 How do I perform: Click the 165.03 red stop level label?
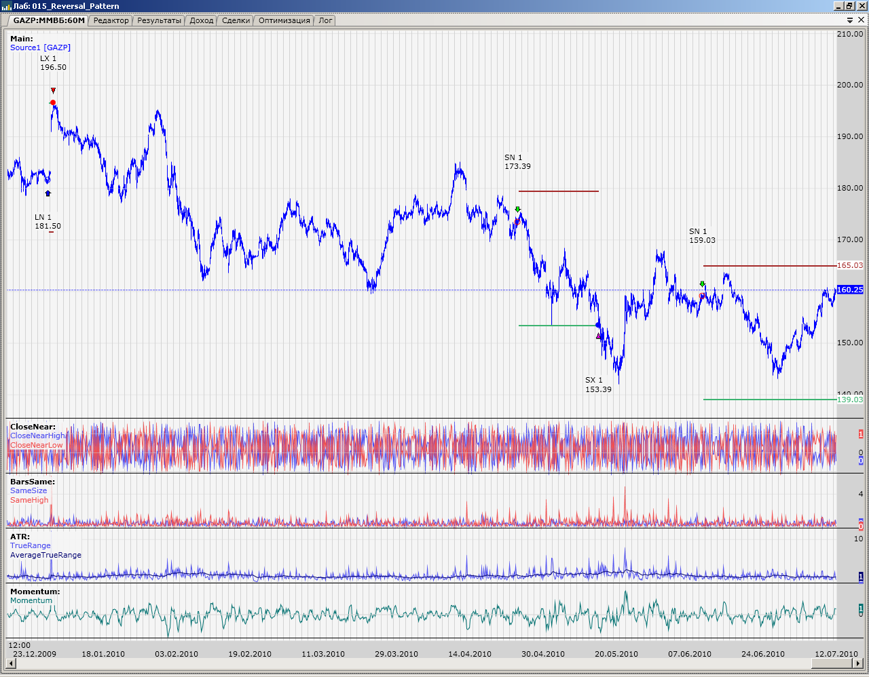[850, 266]
